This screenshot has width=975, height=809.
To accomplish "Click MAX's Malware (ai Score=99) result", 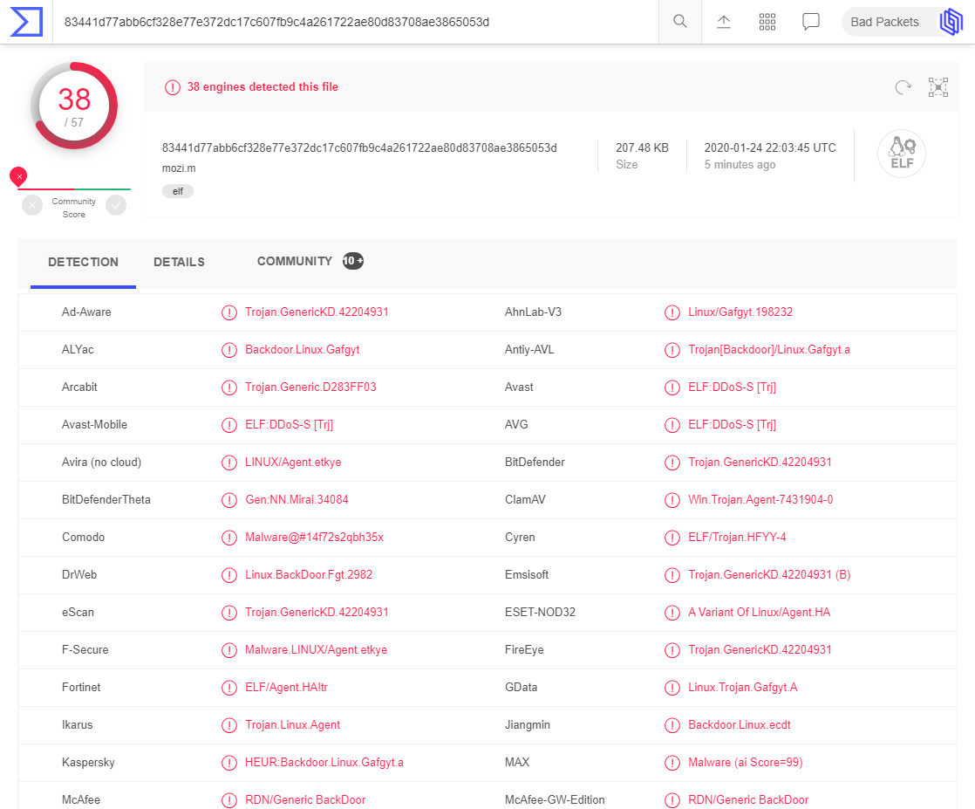I will 745,763.
